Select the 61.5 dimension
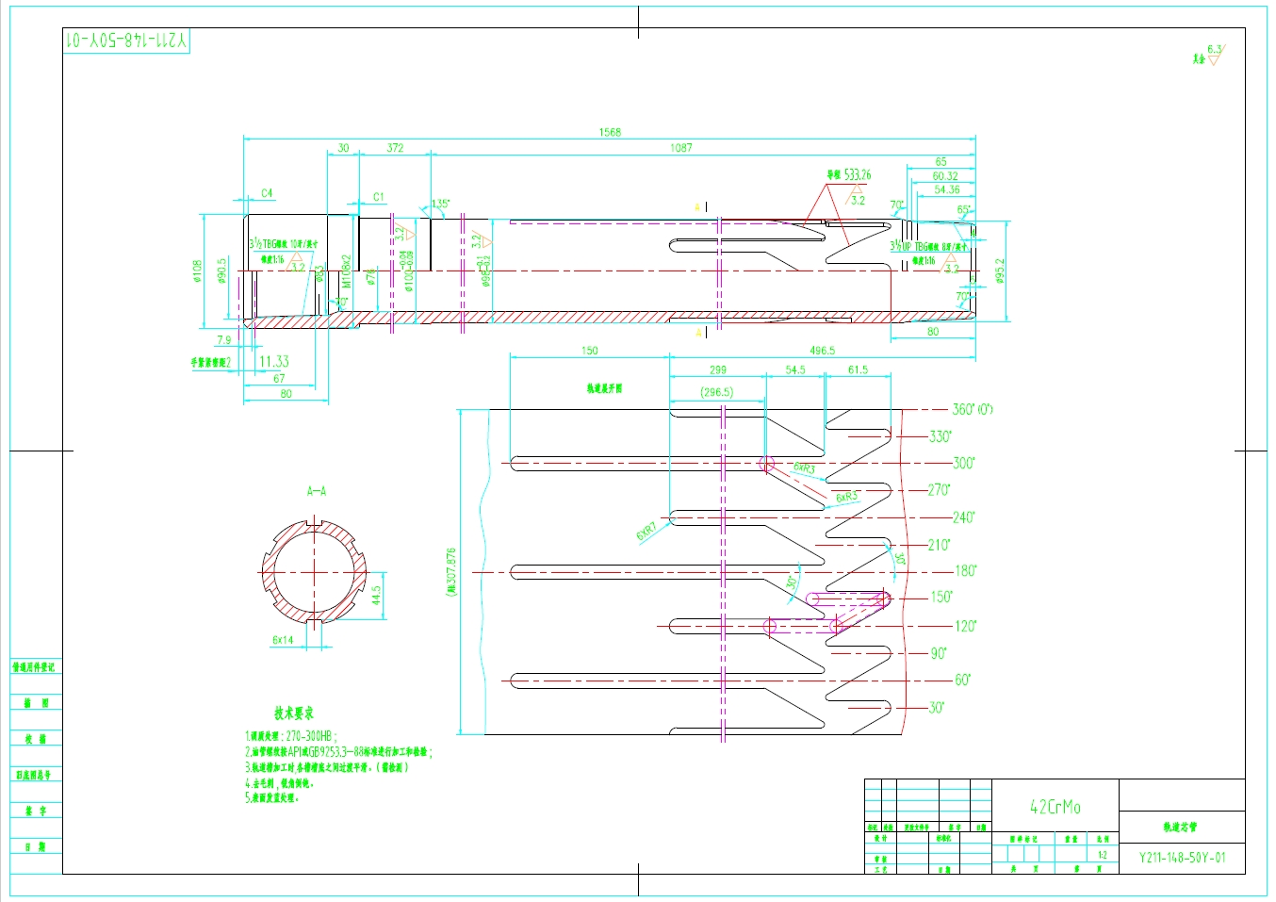 858,370
